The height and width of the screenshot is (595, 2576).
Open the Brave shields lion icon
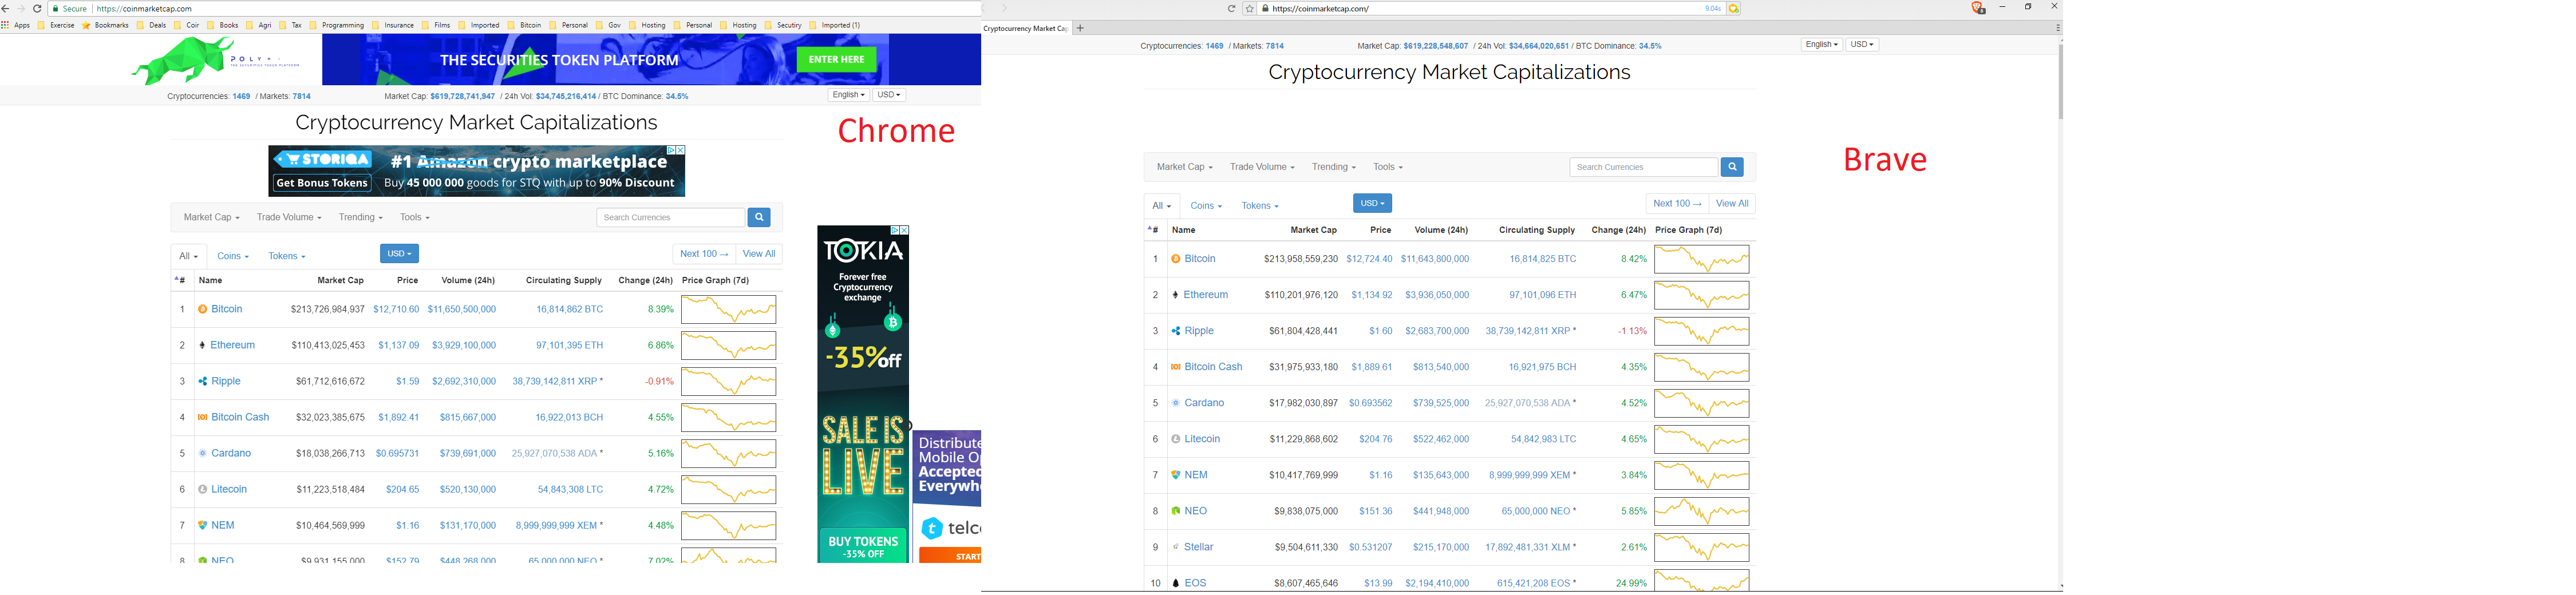tap(1978, 8)
